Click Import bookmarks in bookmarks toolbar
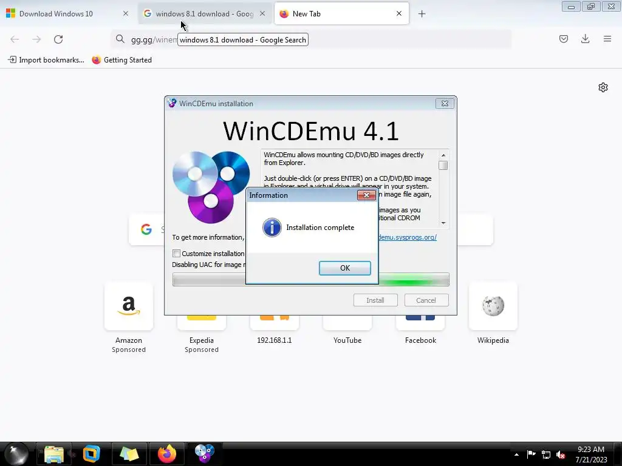Viewport: 622px width, 466px height. [46, 60]
